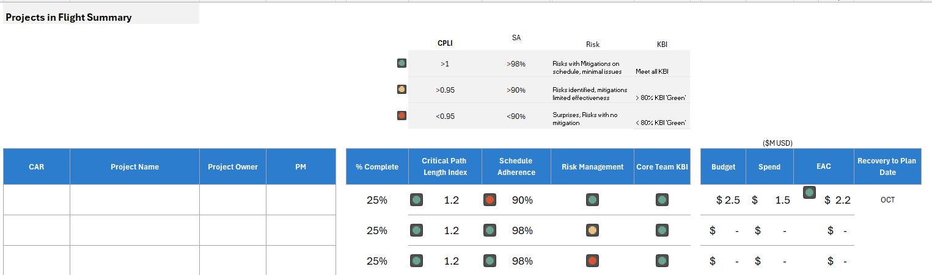The width and height of the screenshot is (932, 275).
Task: Select the EAC column header
Action: pos(824,166)
